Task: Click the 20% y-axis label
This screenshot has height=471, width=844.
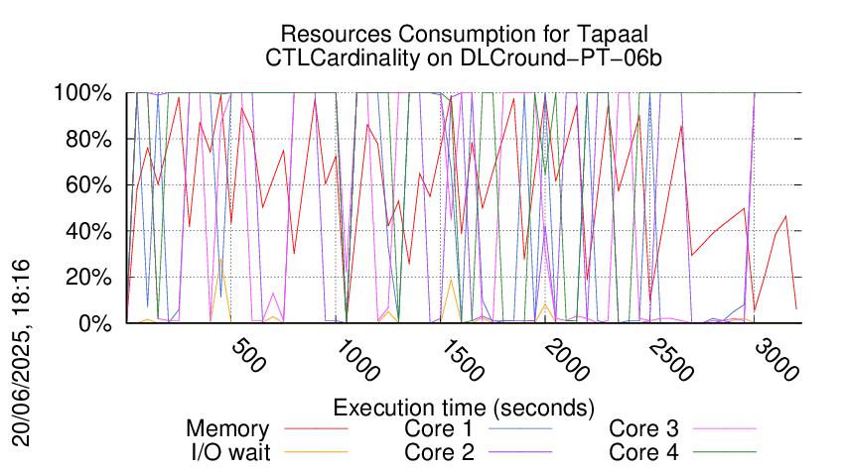Action: (x=88, y=278)
